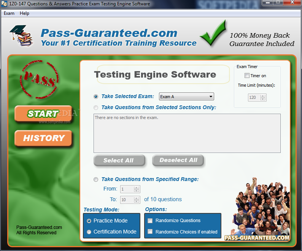Click the Deselect All button

click(178, 160)
